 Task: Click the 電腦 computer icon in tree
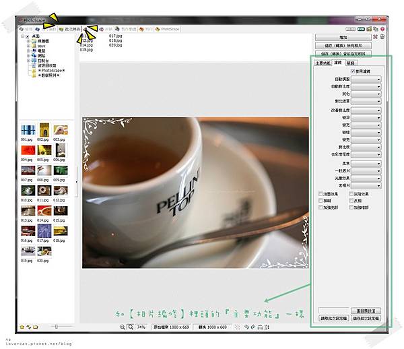[x=34, y=51]
